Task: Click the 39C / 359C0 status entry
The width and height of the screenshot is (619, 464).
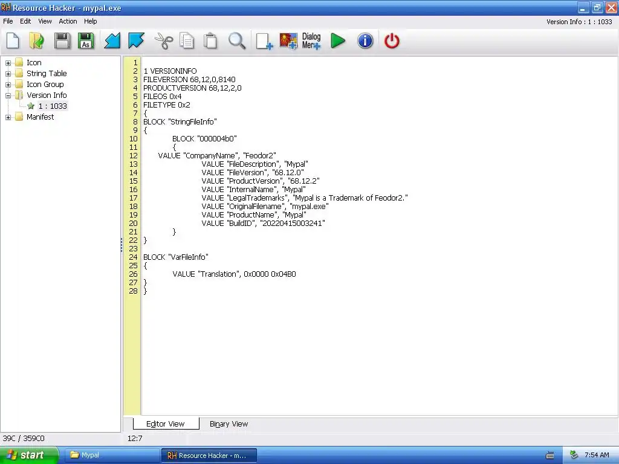Action: [24, 439]
